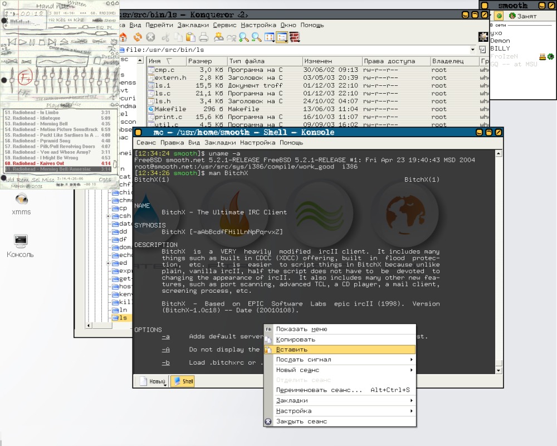Open Закладки menu in Konqueror
Image resolution: width=557 pixels, height=446 pixels.
click(193, 25)
